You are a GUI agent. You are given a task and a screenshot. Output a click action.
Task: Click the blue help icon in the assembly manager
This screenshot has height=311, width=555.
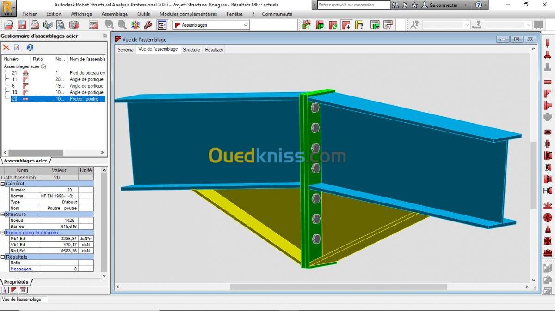pos(30,48)
